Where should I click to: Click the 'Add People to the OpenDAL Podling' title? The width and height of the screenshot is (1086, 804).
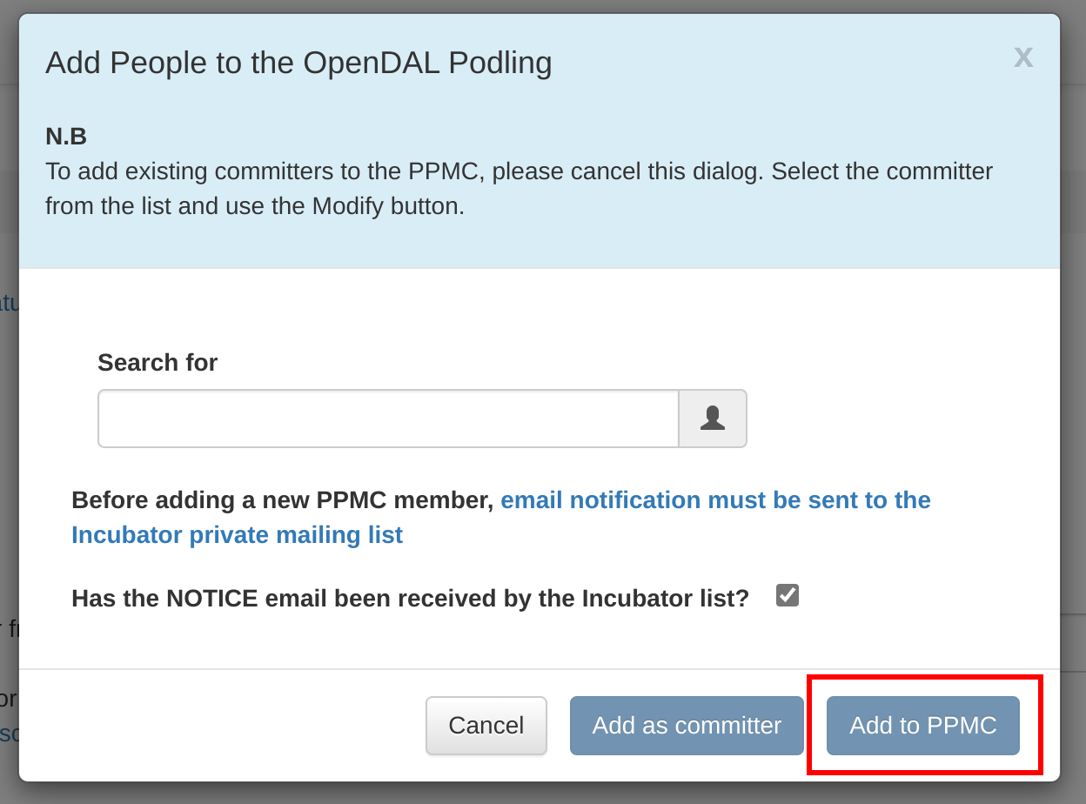point(298,63)
